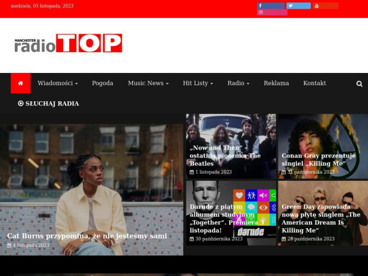Open the YouTube social link
368x276 pixels.
[326, 6]
